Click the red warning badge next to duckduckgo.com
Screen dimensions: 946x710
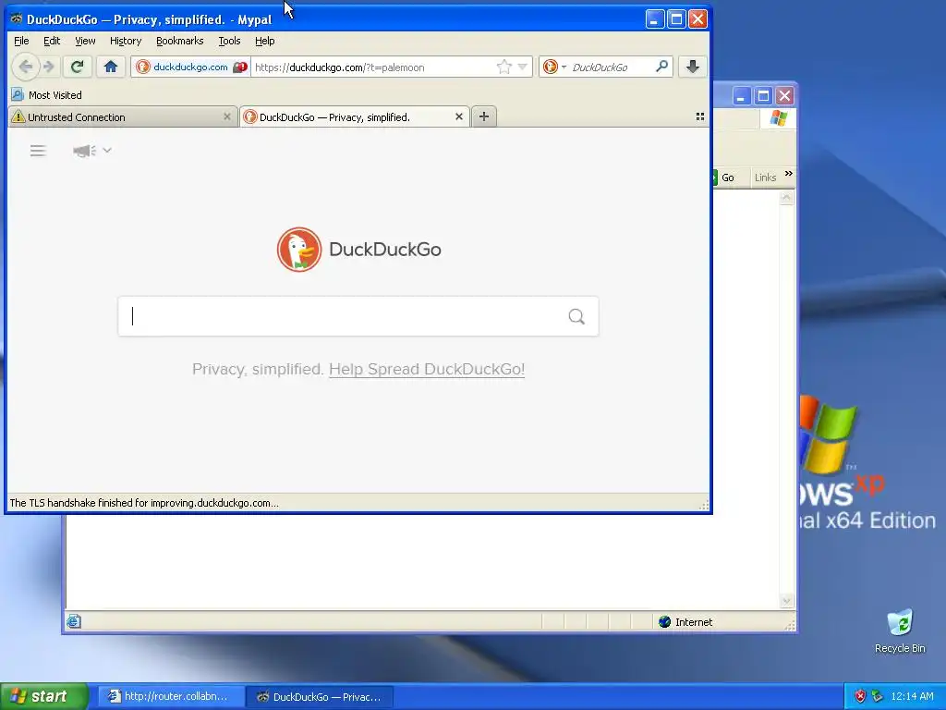(240, 67)
